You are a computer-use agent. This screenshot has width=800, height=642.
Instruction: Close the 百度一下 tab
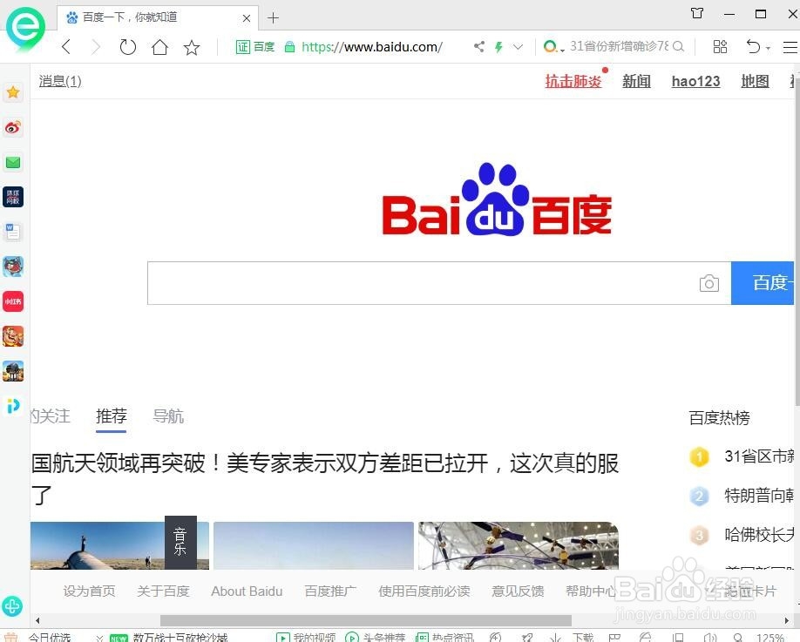click(247, 18)
